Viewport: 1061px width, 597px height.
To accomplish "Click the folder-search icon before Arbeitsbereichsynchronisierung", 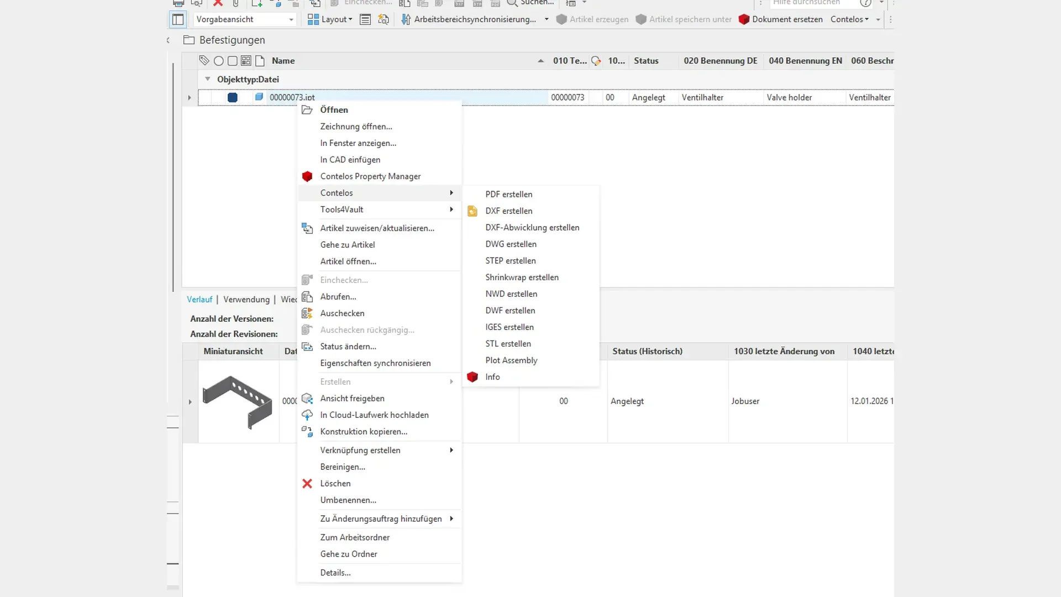I will point(383,19).
